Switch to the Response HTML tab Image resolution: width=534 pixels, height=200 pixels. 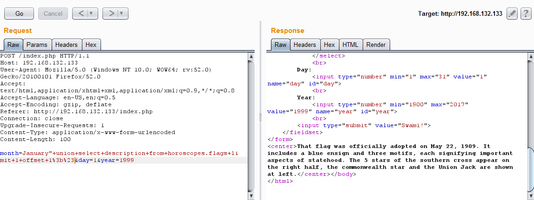pyautogui.click(x=351, y=45)
